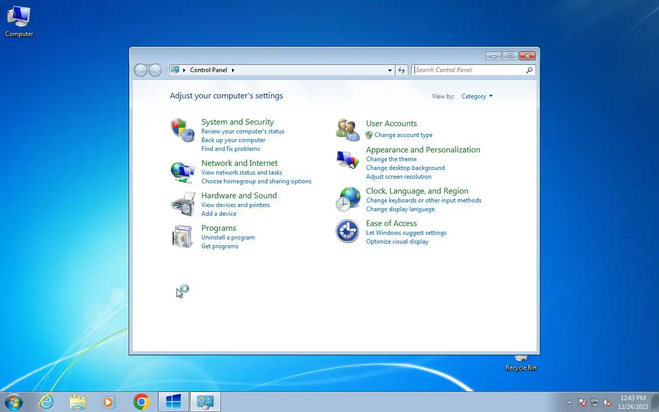Open the Network and Internet globe icon
Viewport: 659px width, 412px height.
183,172
